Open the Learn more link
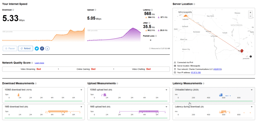The height and width of the screenshot is (121, 257). tap(39, 63)
